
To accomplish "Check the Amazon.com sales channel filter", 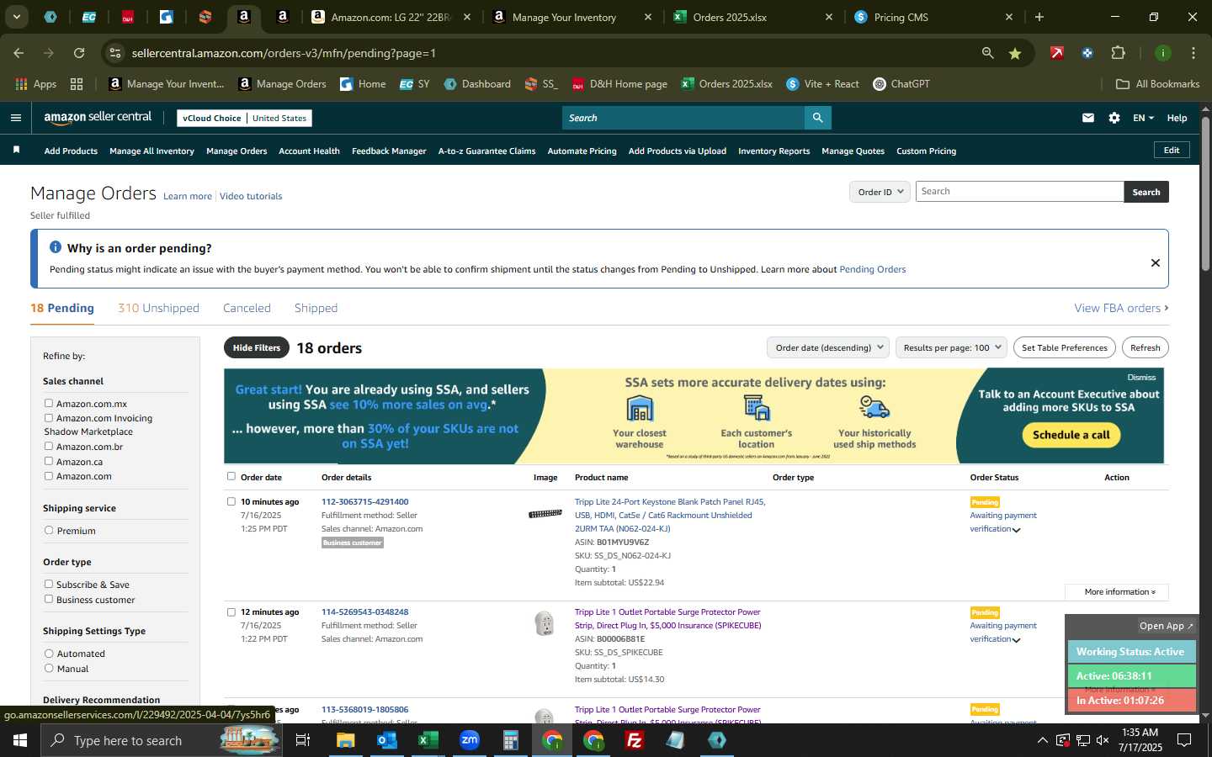I will pos(49,475).
